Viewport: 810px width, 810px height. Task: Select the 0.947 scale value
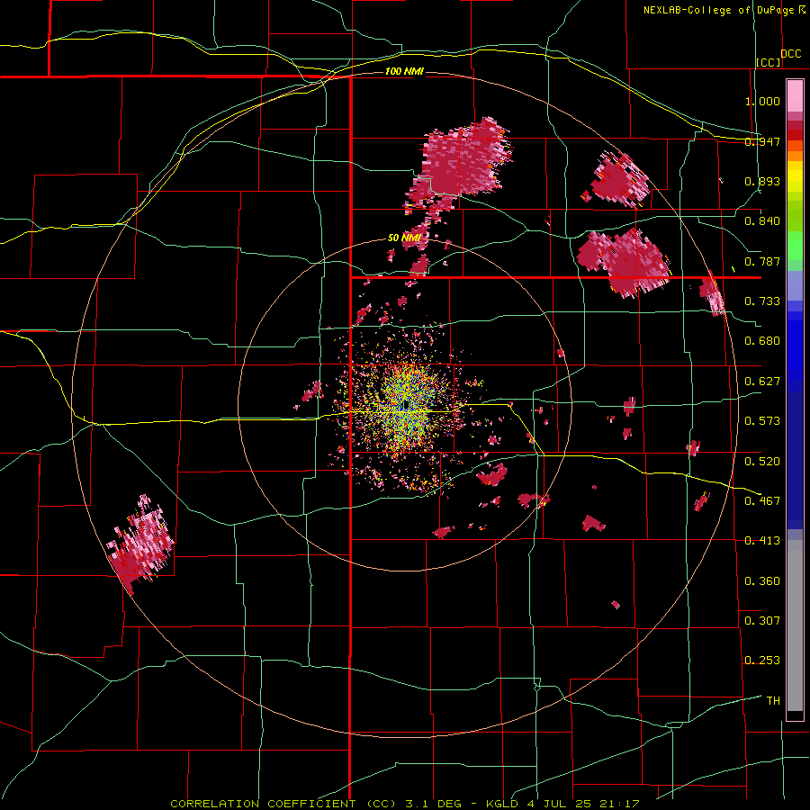[x=762, y=141]
